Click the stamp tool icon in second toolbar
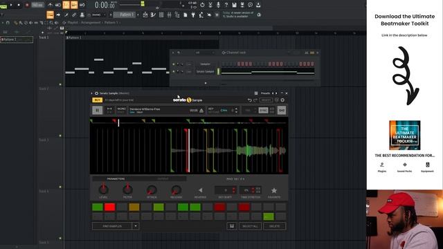 point(82,15)
